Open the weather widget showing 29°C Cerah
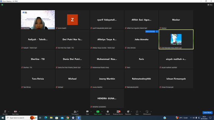 click(x=182, y=118)
